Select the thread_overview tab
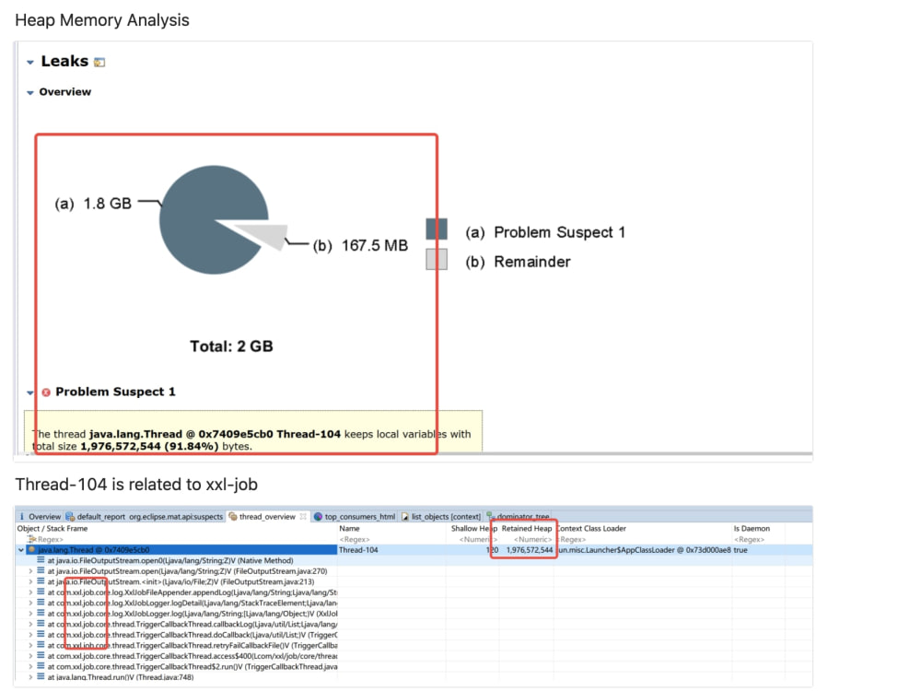This screenshot has height=691, width=921. (x=267, y=517)
